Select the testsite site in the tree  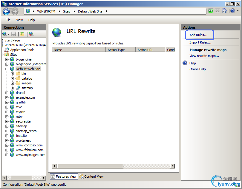click(21, 136)
